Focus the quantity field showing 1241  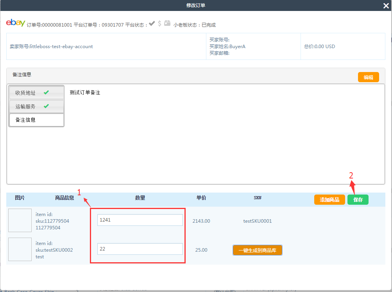click(x=140, y=220)
